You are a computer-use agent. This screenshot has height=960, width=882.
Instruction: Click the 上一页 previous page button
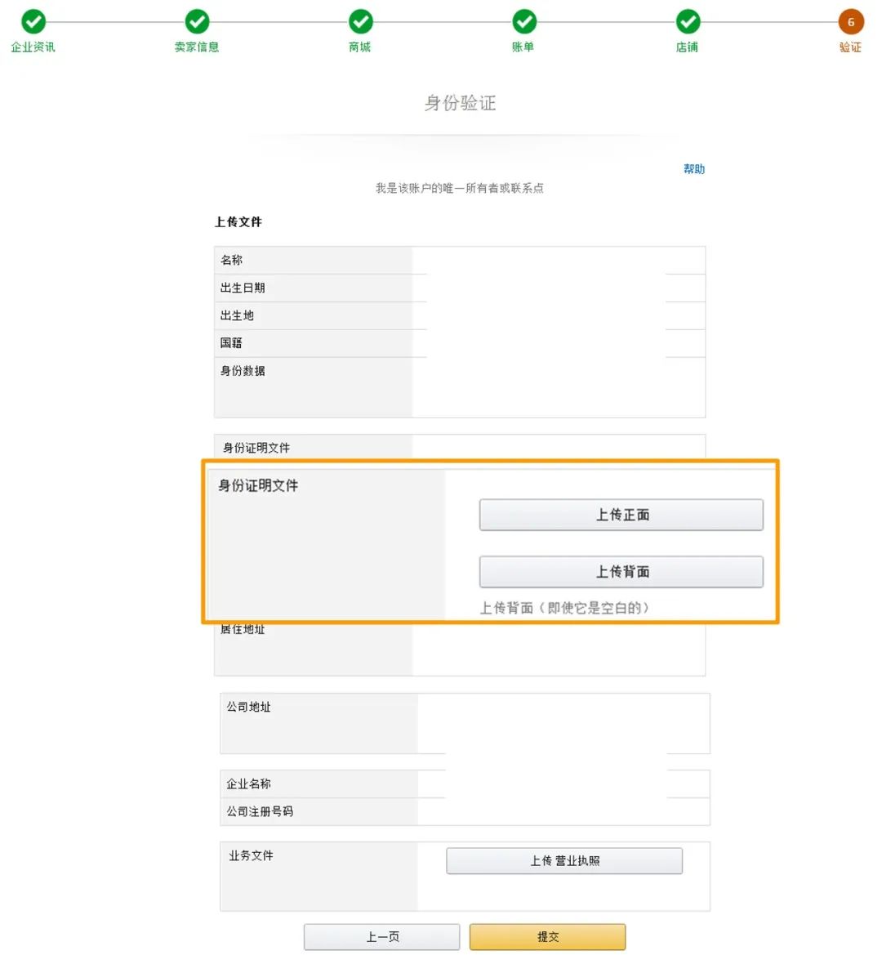[x=381, y=936]
